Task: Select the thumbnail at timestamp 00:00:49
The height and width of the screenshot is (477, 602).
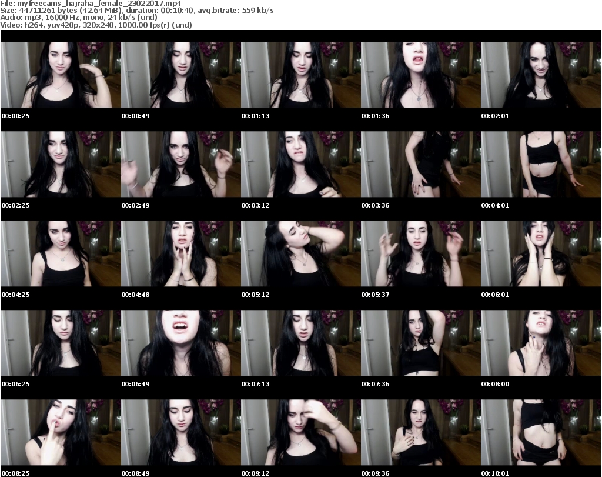Action: pyautogui.click(x=181, y=75)
